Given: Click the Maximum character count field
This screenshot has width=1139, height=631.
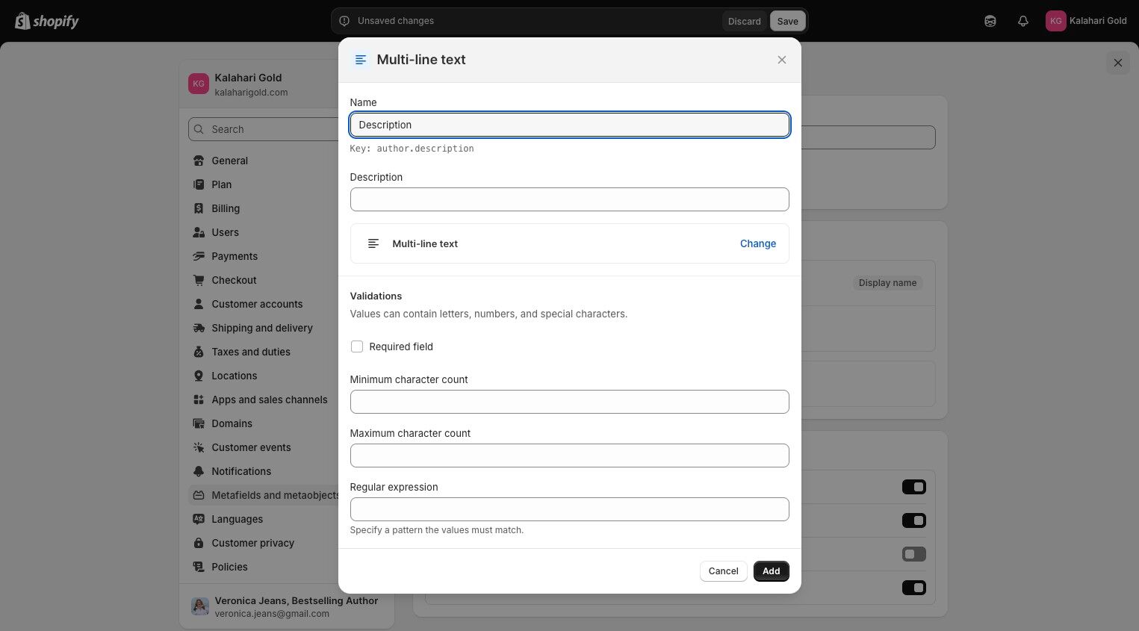Looking at the screenshot, I should pyautogui.click(x=569, y=456).
